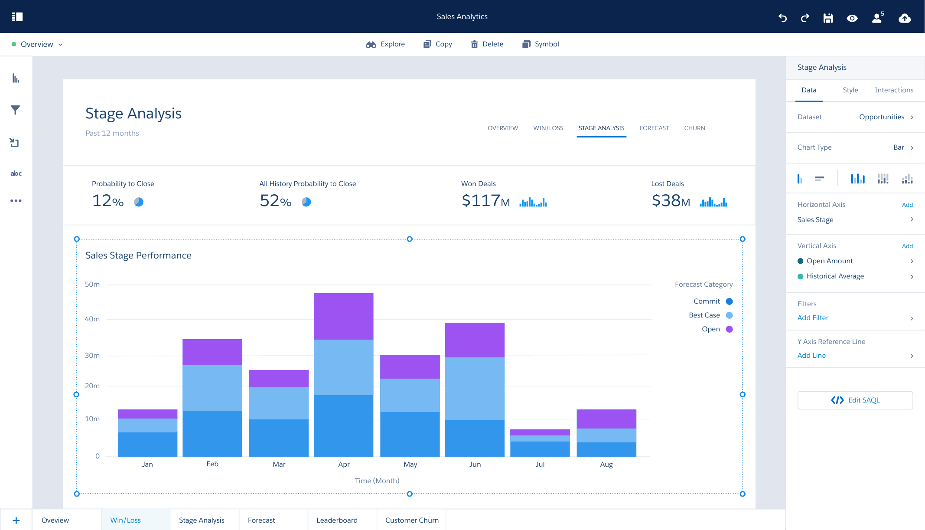This screenshot has width=925, height=530.
Task: Choose the grouped column chart style icon
Action: pyautogui.click(x=858, y=179)
